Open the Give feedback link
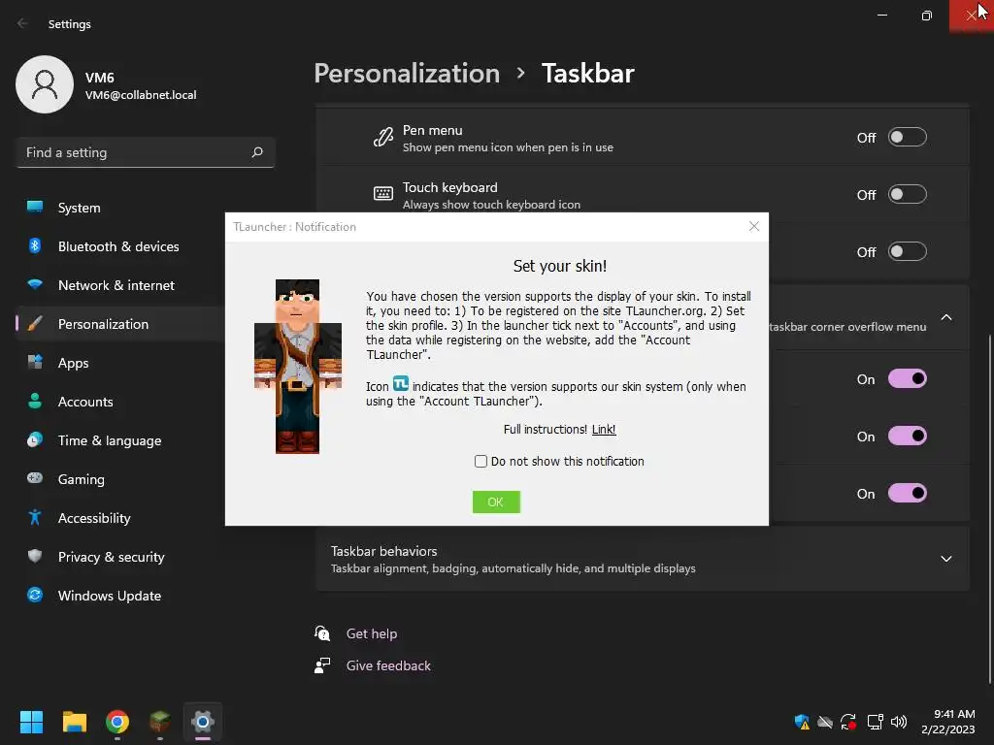This screenshot has width=994, height=745. pos(388,665)
